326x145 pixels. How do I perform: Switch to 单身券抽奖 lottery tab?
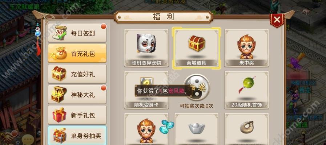(77, 135)
